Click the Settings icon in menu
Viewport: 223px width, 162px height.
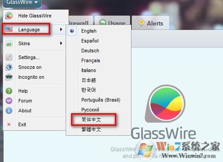click(x=9, y=57)
